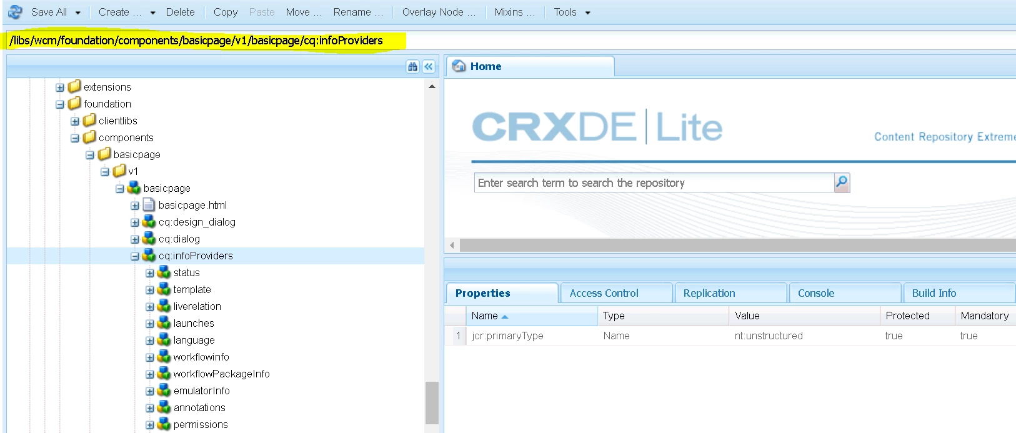Click the Home tab icon
This screenshot has width=1016, height=433.
coord(459,66)
